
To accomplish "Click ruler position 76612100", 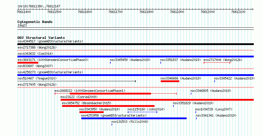I will 238,12.
